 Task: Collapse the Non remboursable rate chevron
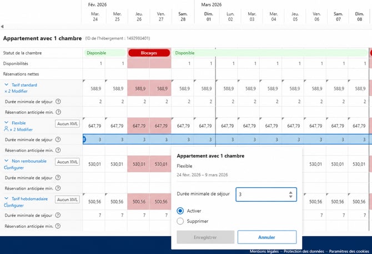coord(7,161)
